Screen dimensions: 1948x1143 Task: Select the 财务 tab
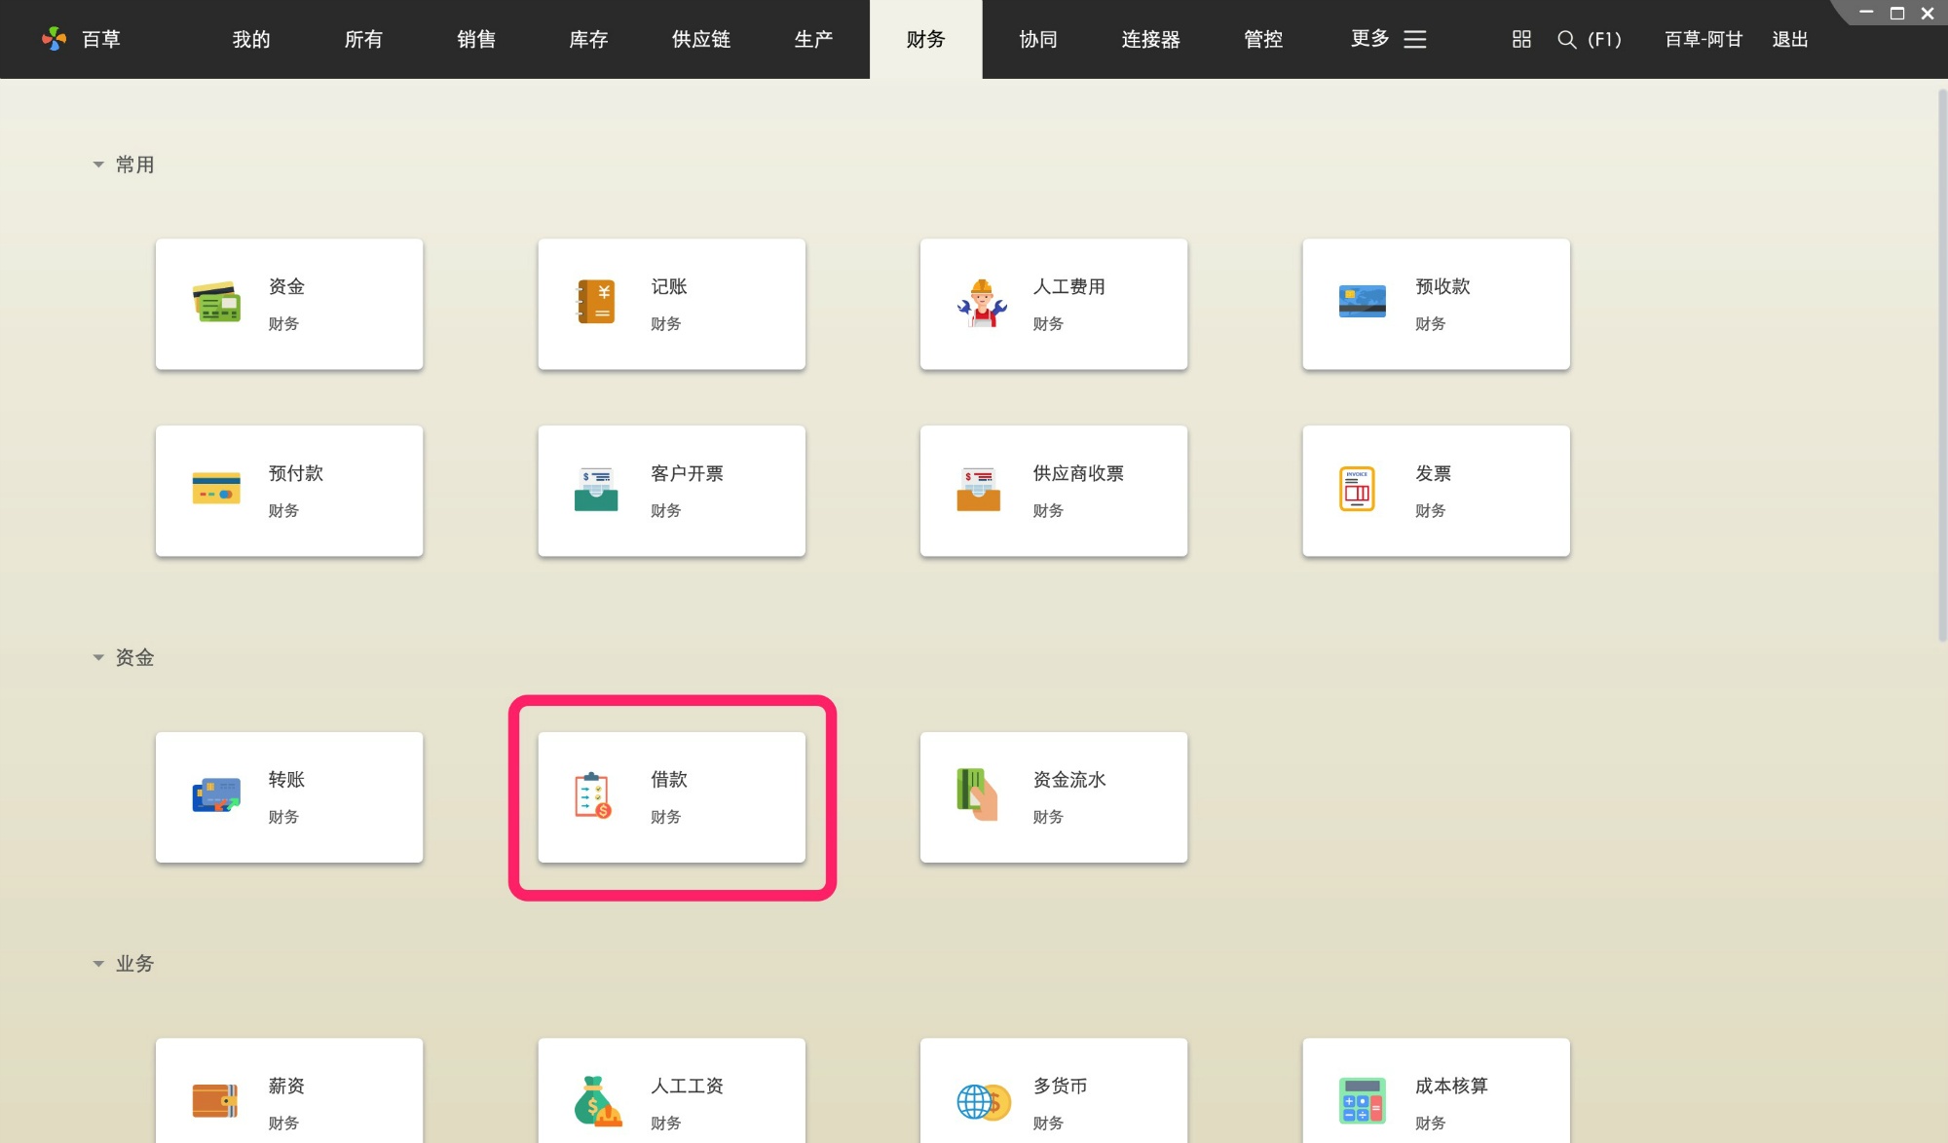pyautogui.click(x=925, y=39)
